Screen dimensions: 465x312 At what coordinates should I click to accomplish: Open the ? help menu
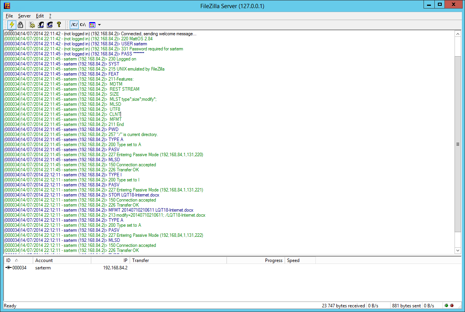point(50,16)
